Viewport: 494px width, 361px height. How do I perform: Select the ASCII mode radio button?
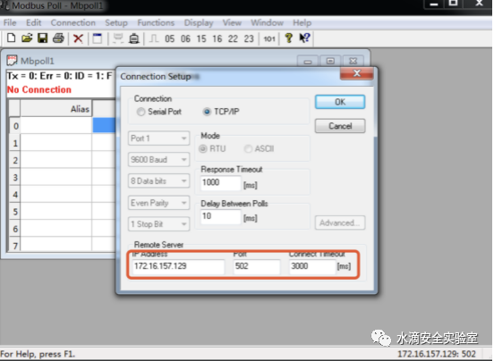coord(248,148)
